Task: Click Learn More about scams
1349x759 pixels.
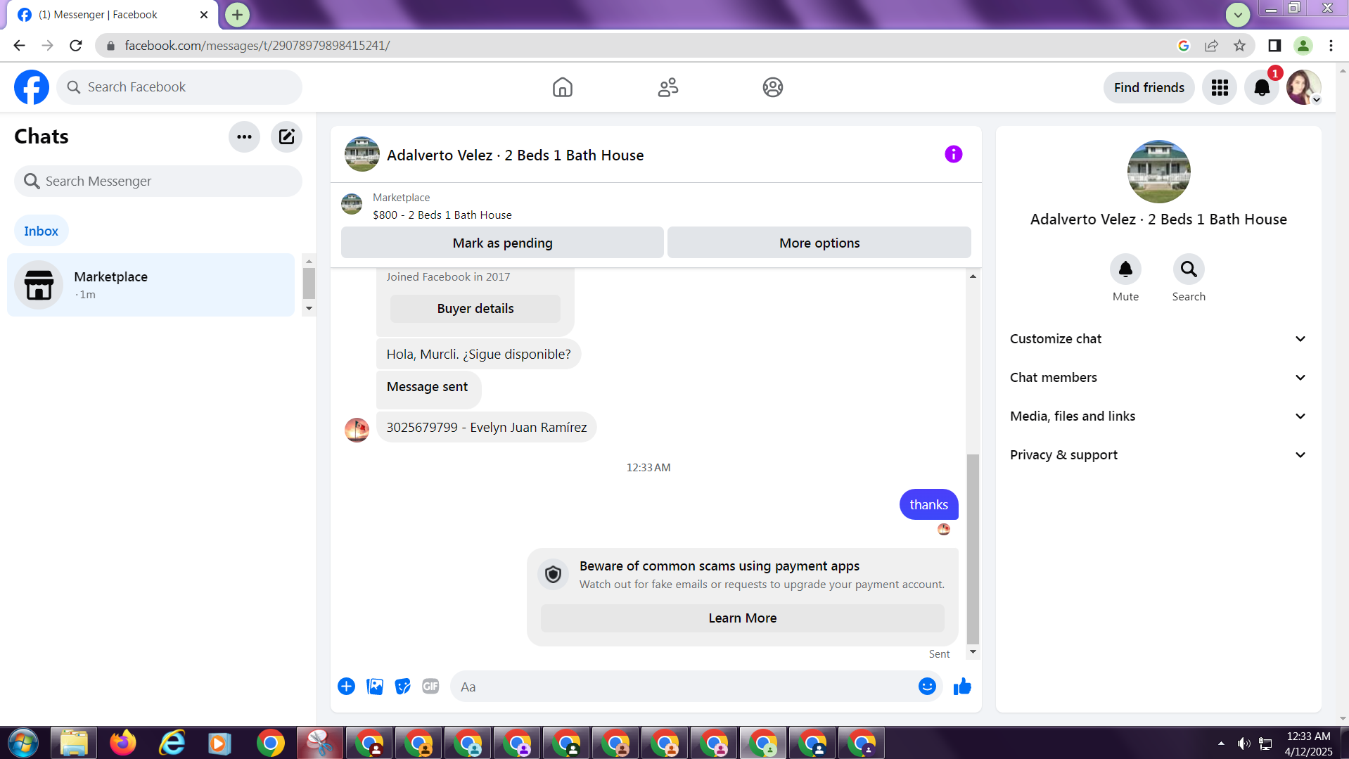Action: 742,618
